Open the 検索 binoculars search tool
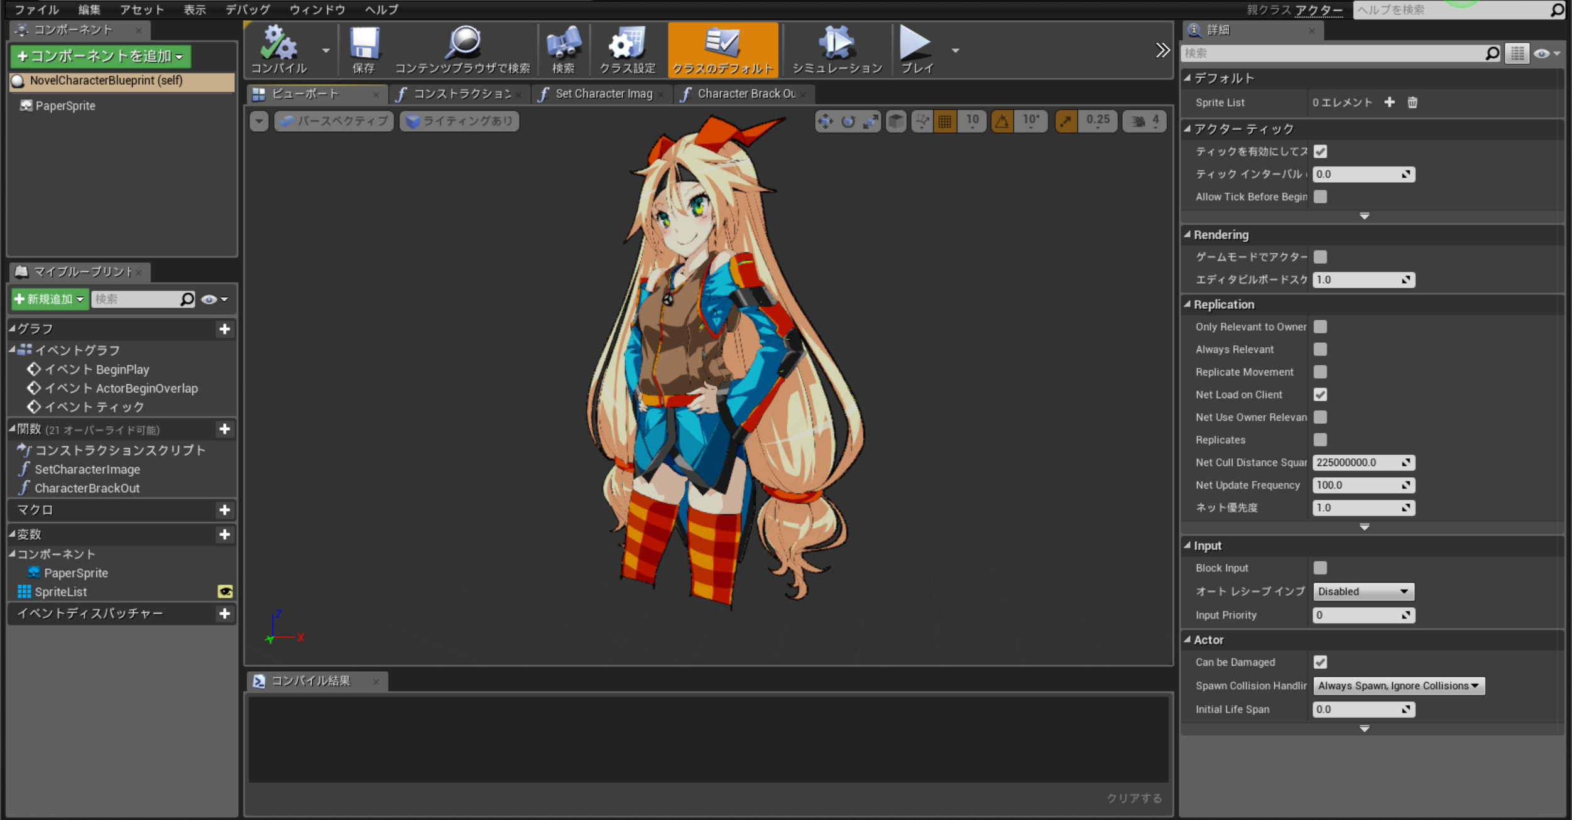The width and height of the screenshot is (1572, 820). coord(564,50)
